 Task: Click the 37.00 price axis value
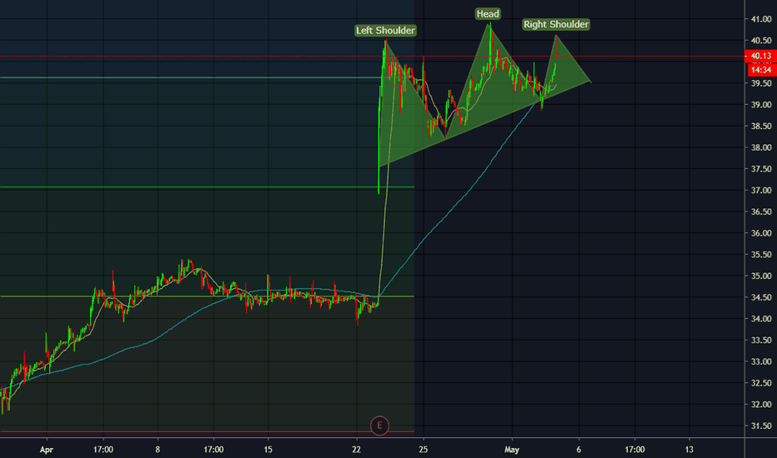tap(761, 190)
